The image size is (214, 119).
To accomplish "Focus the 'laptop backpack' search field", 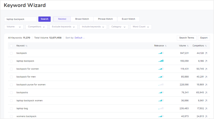I will tap(20, 19).
